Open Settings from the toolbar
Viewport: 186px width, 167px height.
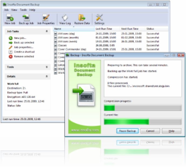tap(99, 19)
